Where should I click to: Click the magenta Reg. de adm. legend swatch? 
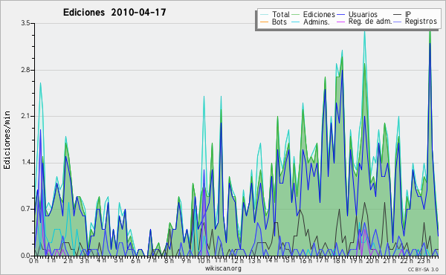point(340,22)
